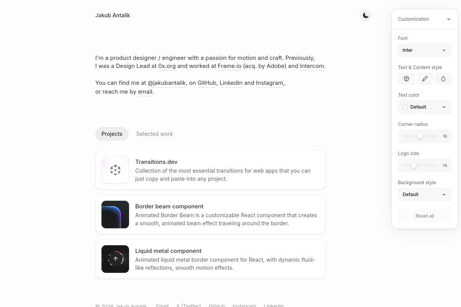Viewport: 461px width, 307px height.
Task: Select the cube content style icon
Action: [x=406, y=79]
